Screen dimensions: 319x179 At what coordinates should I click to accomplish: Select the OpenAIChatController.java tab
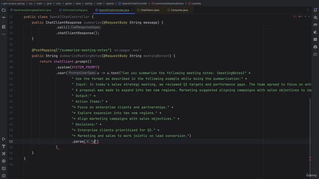pyautogui.click(x=112, y=10)
